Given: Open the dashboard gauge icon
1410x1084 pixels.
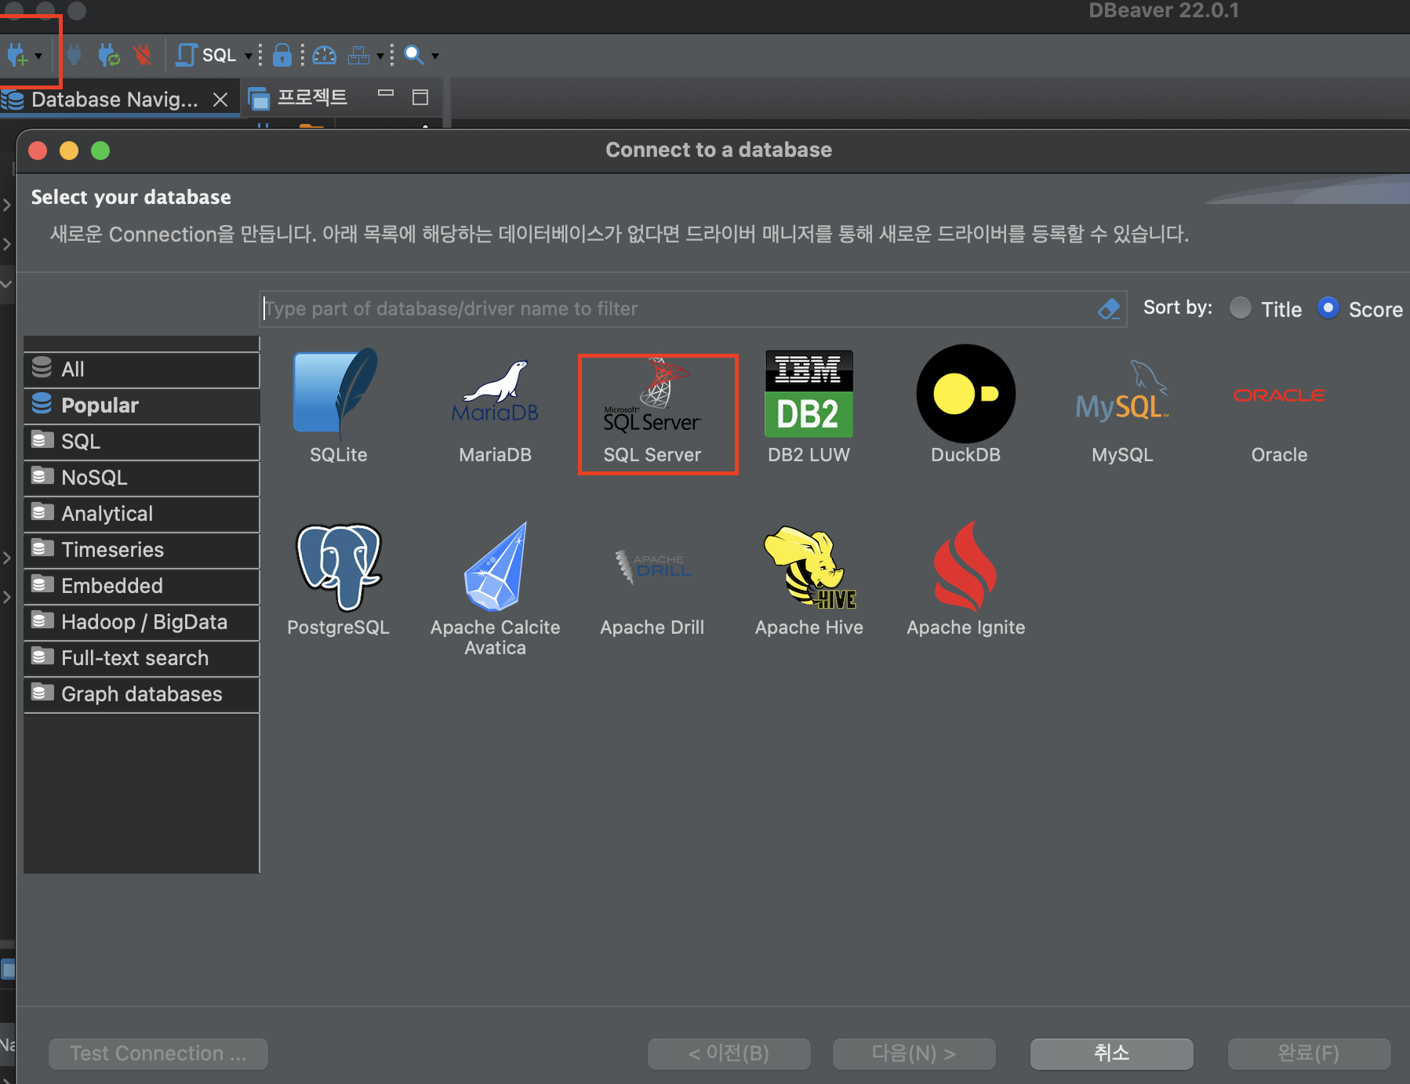Looking at the screenshot, I should tap(324, 55).
